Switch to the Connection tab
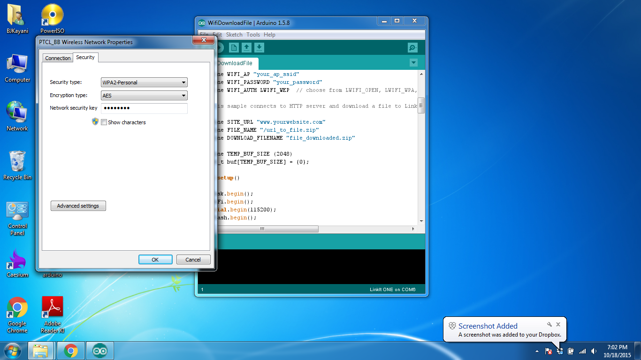The image size is (641, 360). [58, 58]
